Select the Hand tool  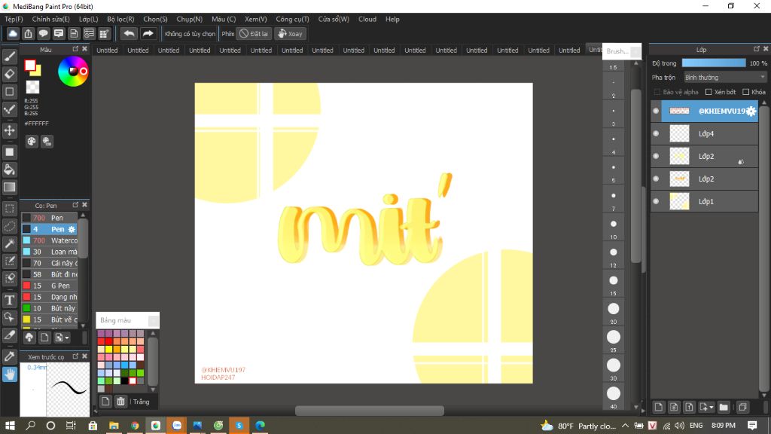[9, 374]
